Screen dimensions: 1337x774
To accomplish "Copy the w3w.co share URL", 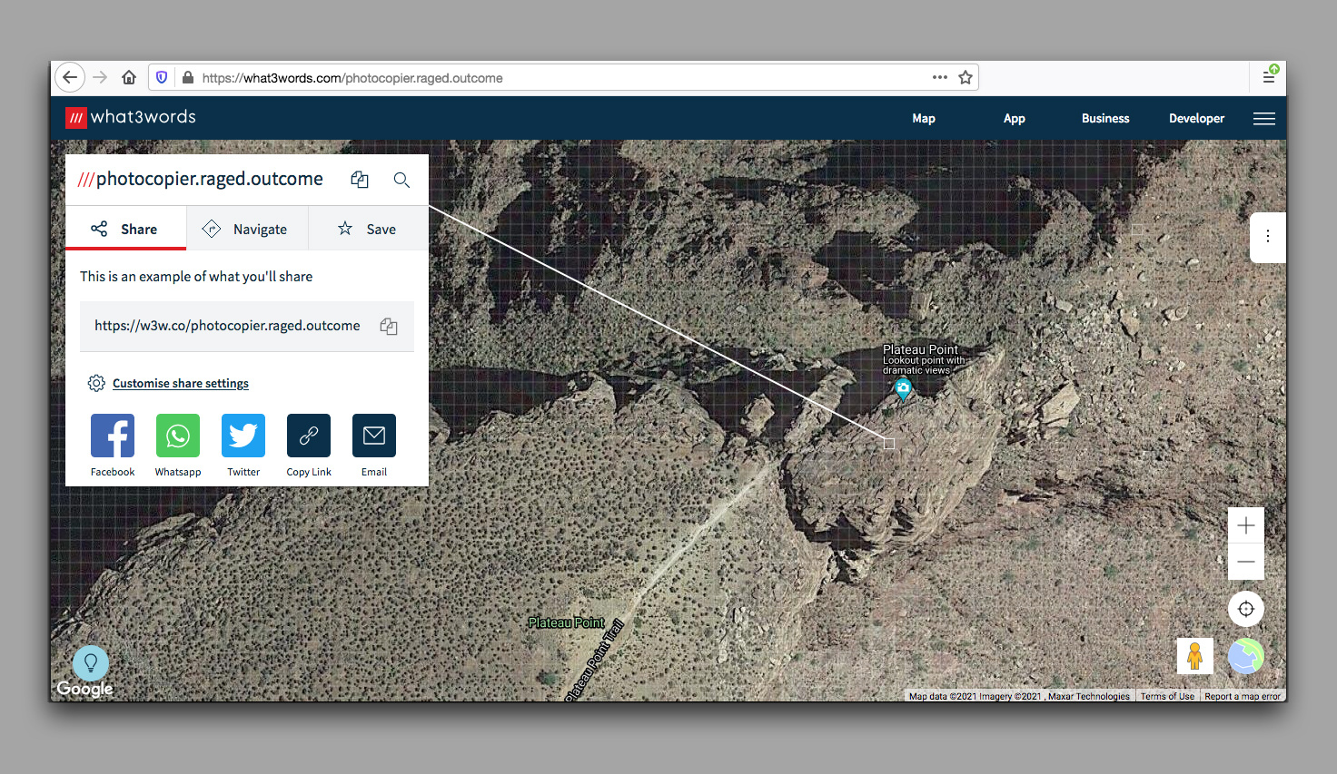I will pos(389,327).
